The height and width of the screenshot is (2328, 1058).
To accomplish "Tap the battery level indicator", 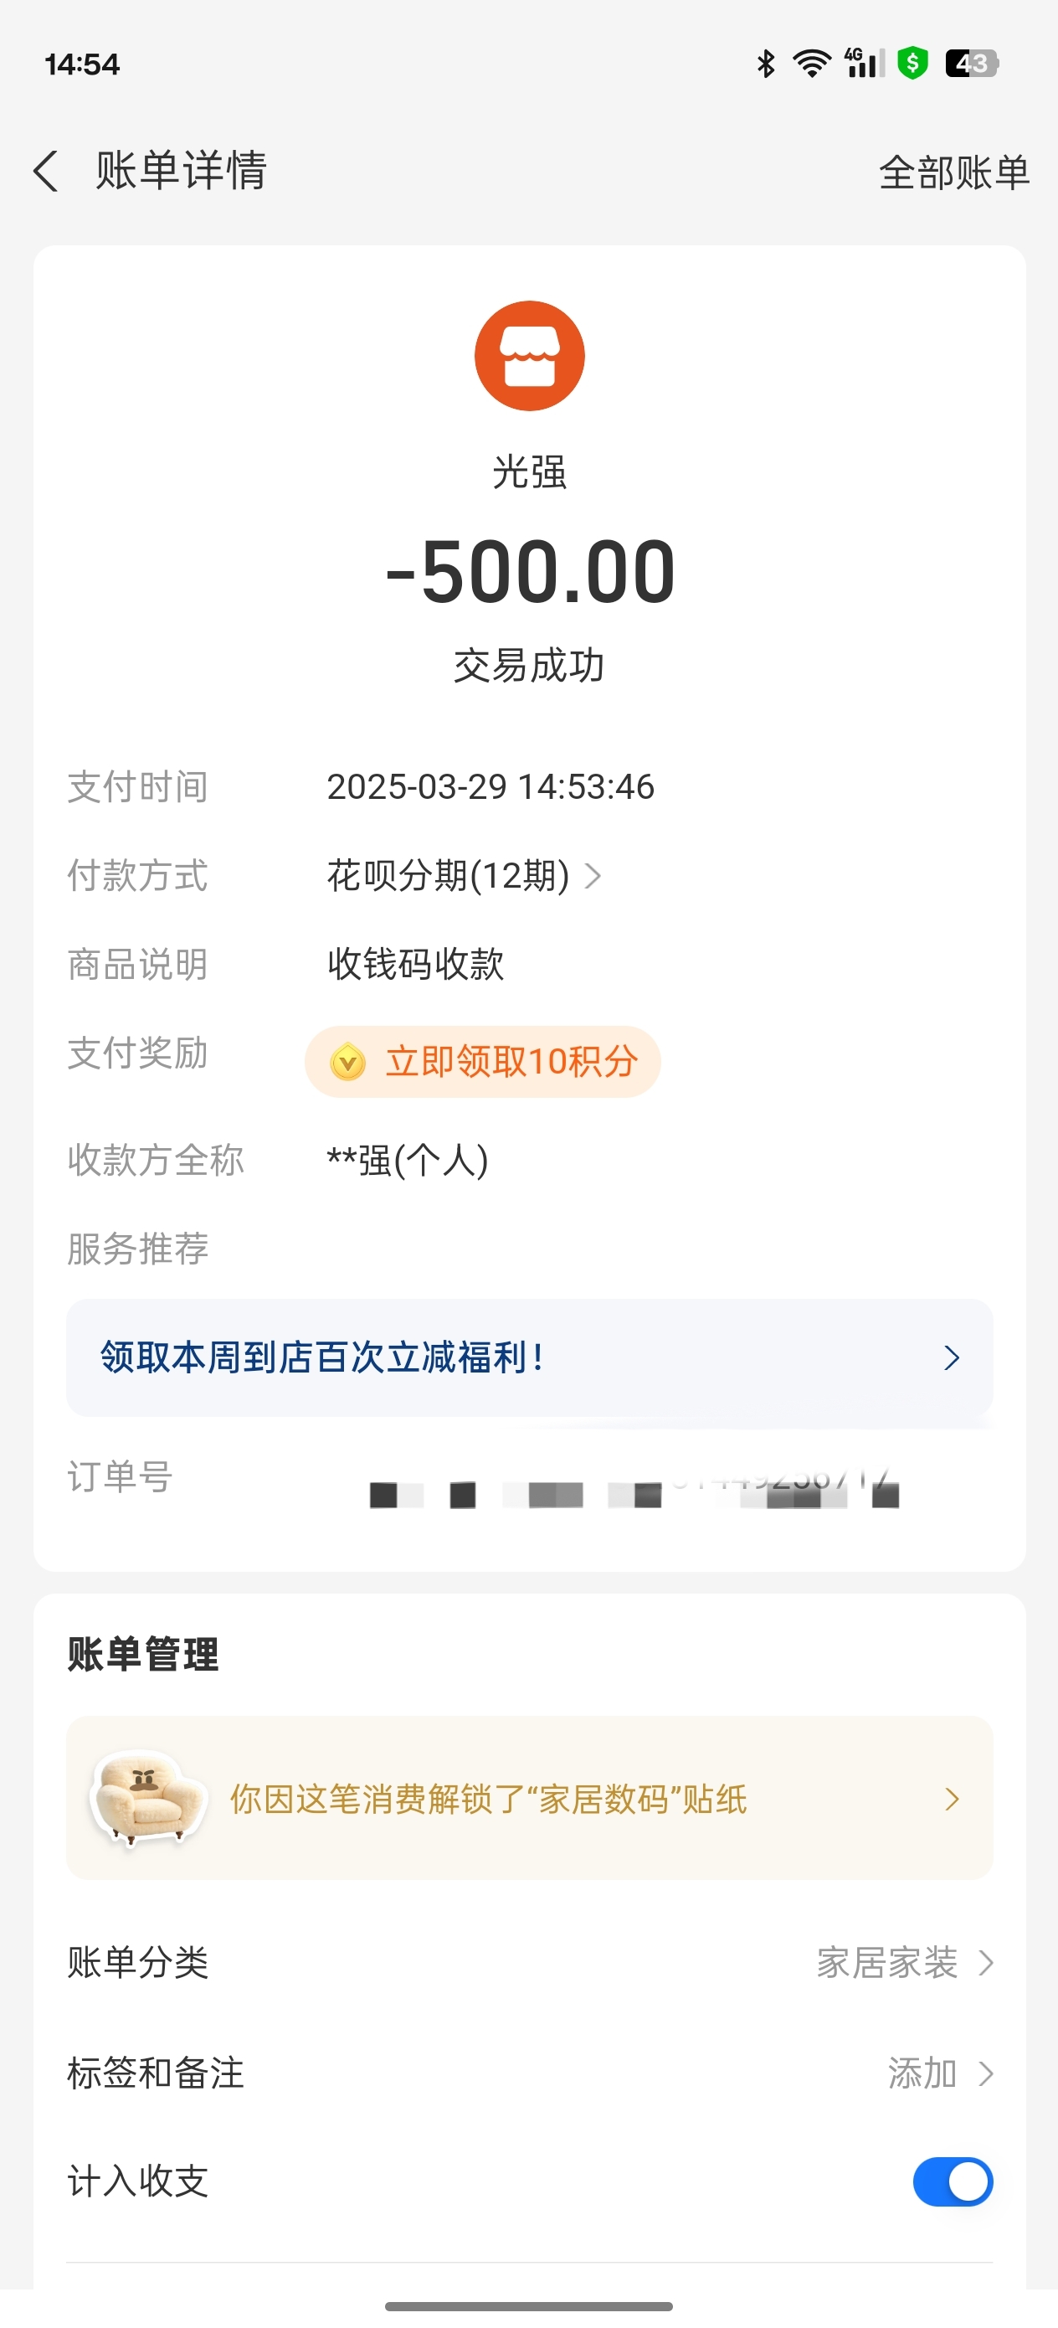I will [971, 64].
